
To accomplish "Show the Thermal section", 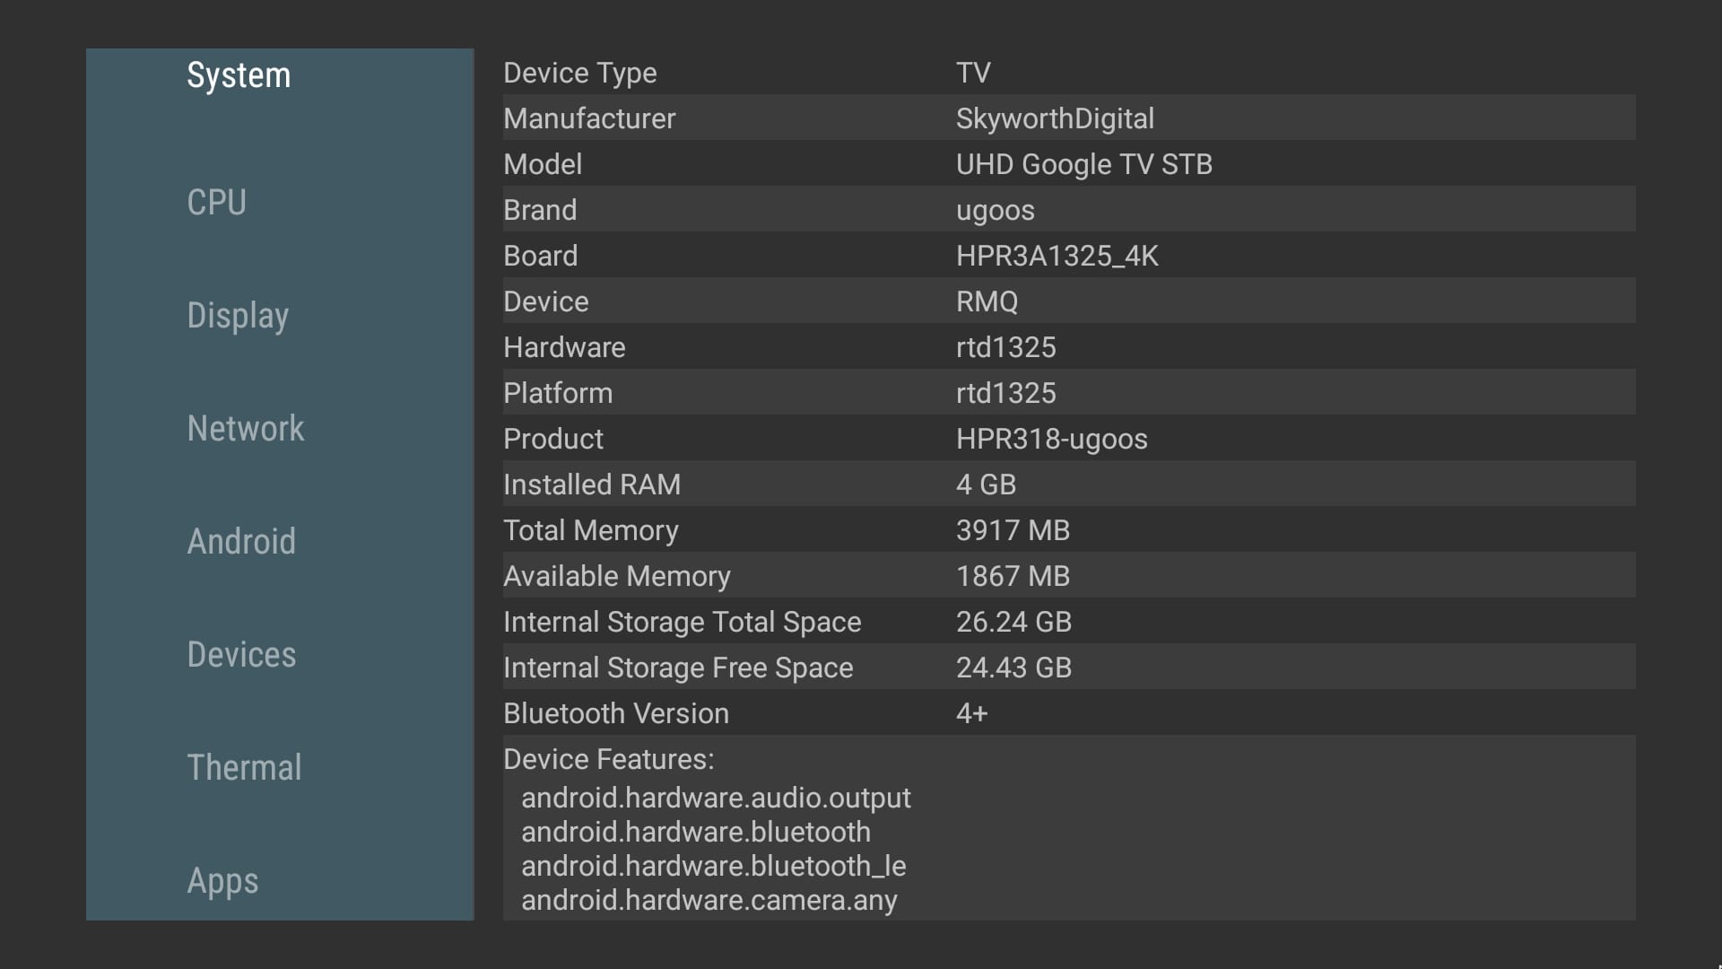I will pyautogui.click(x=244, y=768).
